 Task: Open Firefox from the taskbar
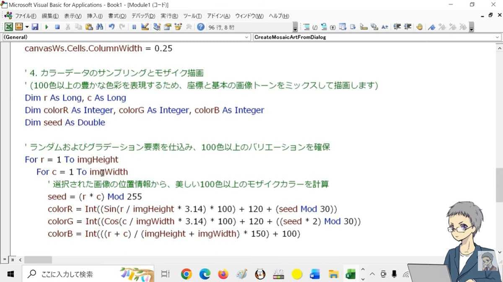tap(223, 274)
